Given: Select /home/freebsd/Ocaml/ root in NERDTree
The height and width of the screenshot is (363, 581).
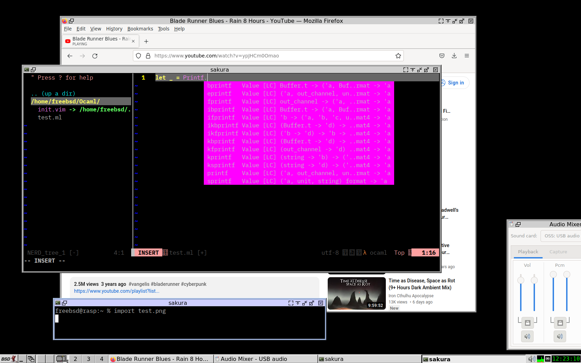Looking at the screenshot, I should [x=65, y=101].
